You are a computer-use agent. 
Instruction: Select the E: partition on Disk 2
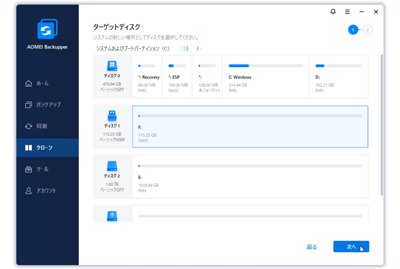250,177
